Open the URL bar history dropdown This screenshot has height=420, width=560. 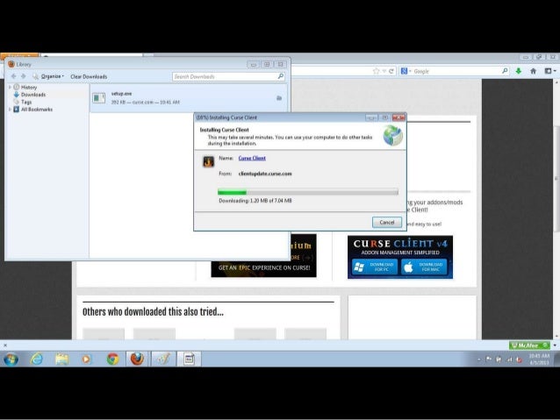pos(384,71)
